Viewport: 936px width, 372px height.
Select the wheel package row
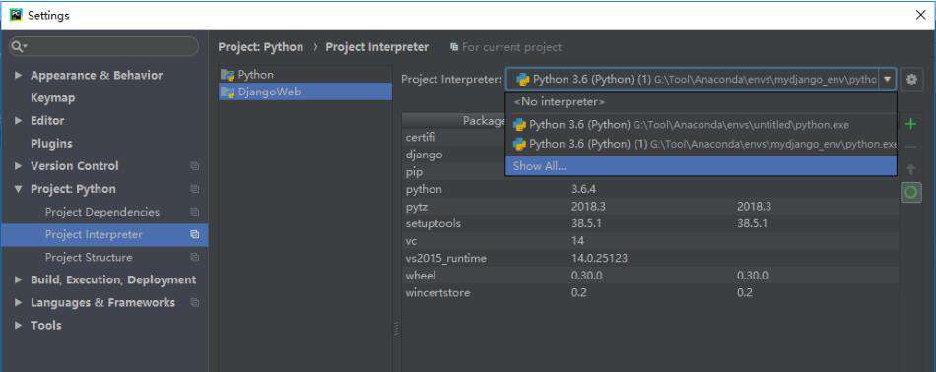pos(650,276)
